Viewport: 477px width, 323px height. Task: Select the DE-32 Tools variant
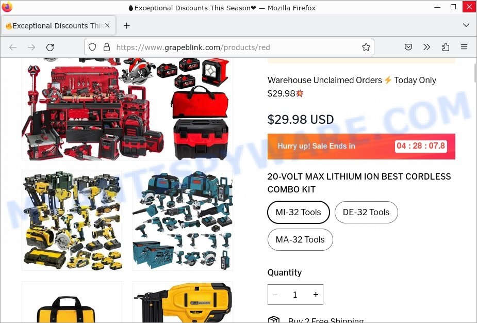tap(366, 212)
